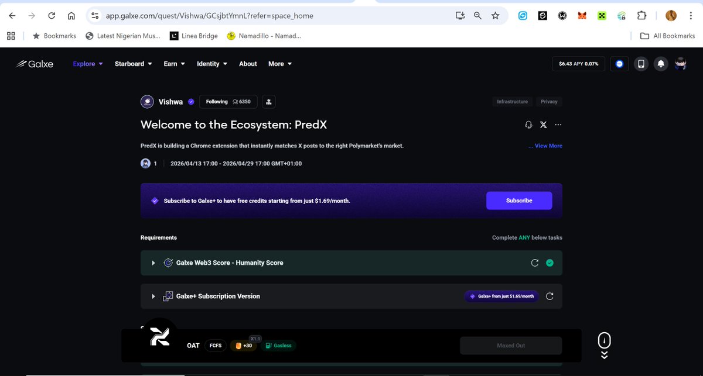
Task: Click the quest date range text
Action: [236, 164]
